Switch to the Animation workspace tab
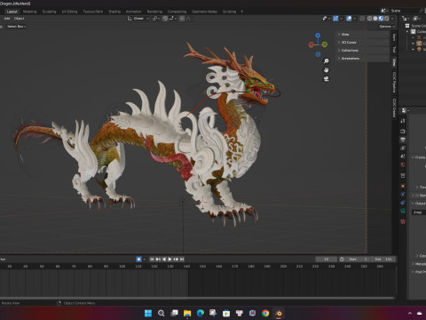Viewport: 426px width, 320px height. [x=134, y=12]
